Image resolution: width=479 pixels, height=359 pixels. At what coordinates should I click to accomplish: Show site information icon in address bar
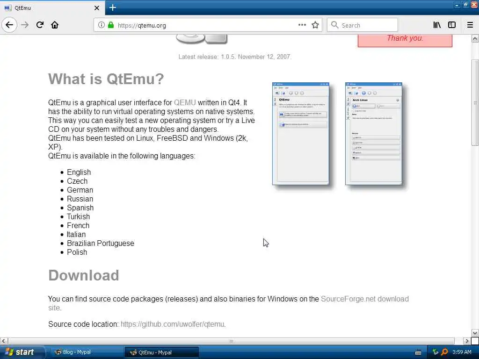tap(101, 25)
